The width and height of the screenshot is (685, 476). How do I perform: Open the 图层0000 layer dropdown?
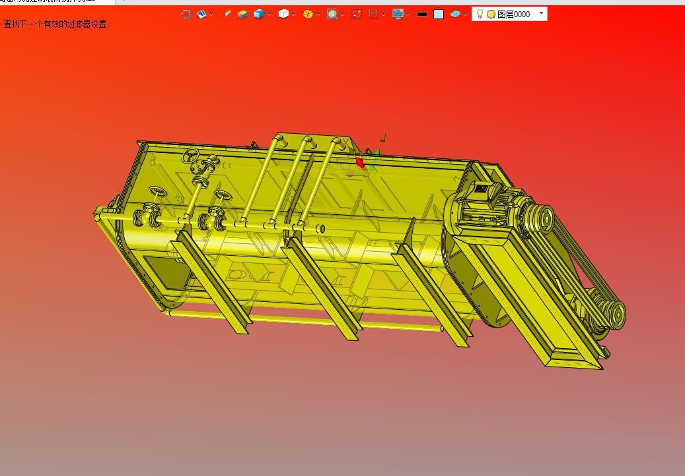pos(541,13)
